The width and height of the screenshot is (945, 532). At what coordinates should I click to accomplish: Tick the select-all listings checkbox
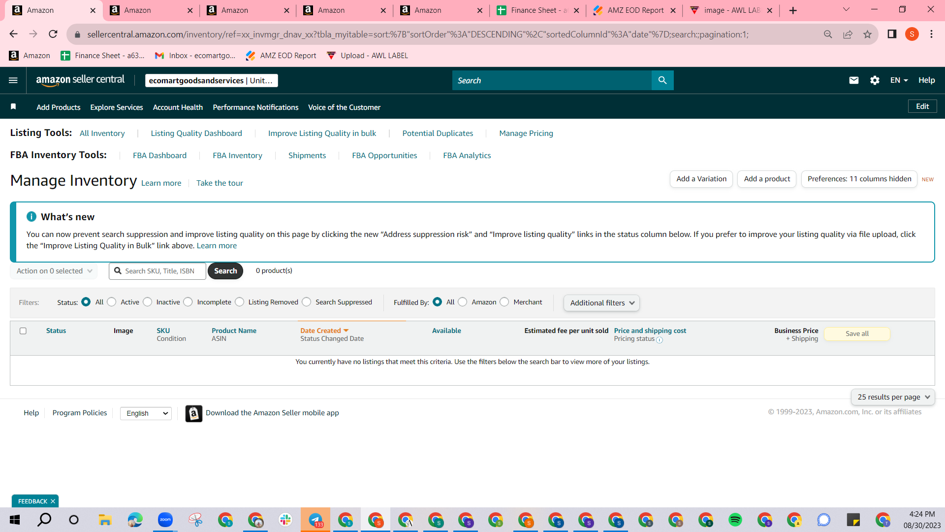(23, 331)
